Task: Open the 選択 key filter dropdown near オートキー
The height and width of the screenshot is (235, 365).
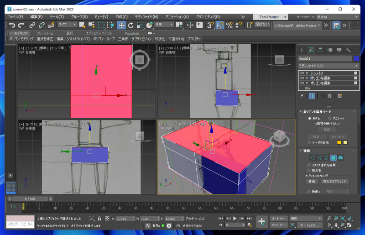Action: [306, 218]
